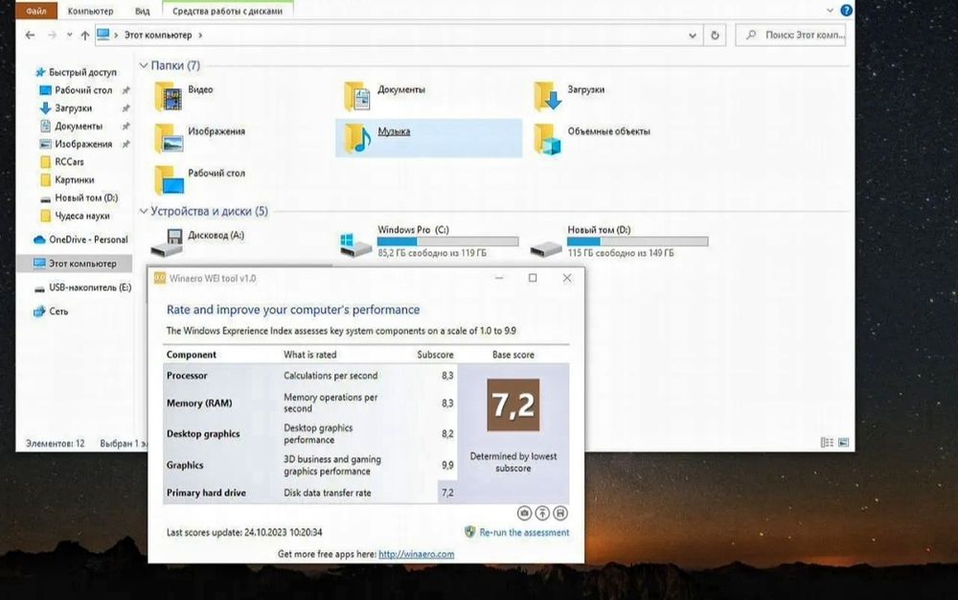The height and width of the screenshot is (600, 958).
Task: Expand the address bar history dropdown
Action: (693, 35)
